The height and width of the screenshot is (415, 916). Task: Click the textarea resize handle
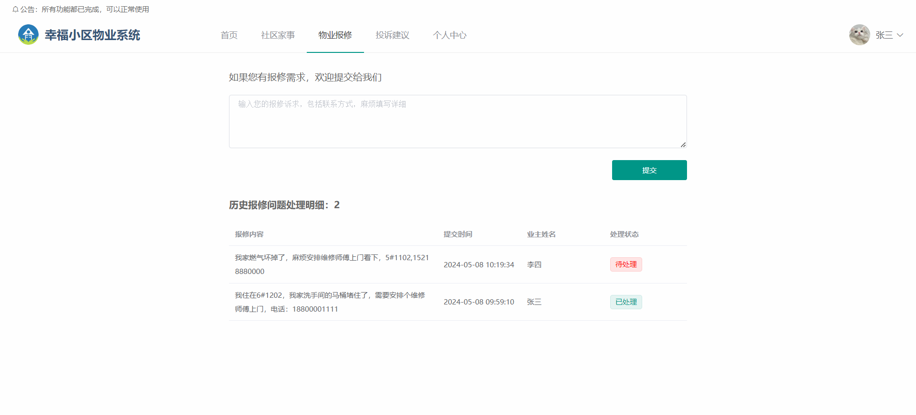pyautogui.click(x=683, y=144)
